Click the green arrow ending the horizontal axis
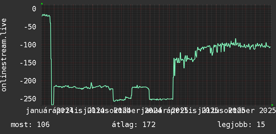Viewport: 276px width, 134px height. coord(272,105)
